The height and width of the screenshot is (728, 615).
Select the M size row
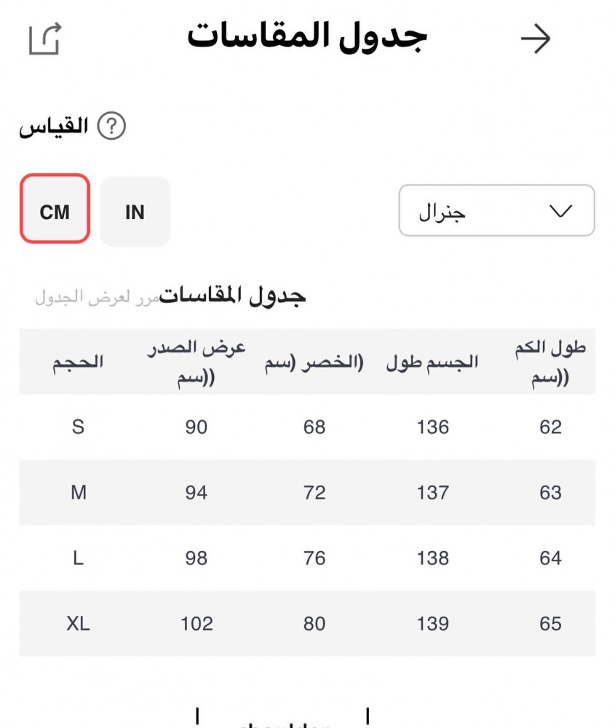[x=79, y=493]
